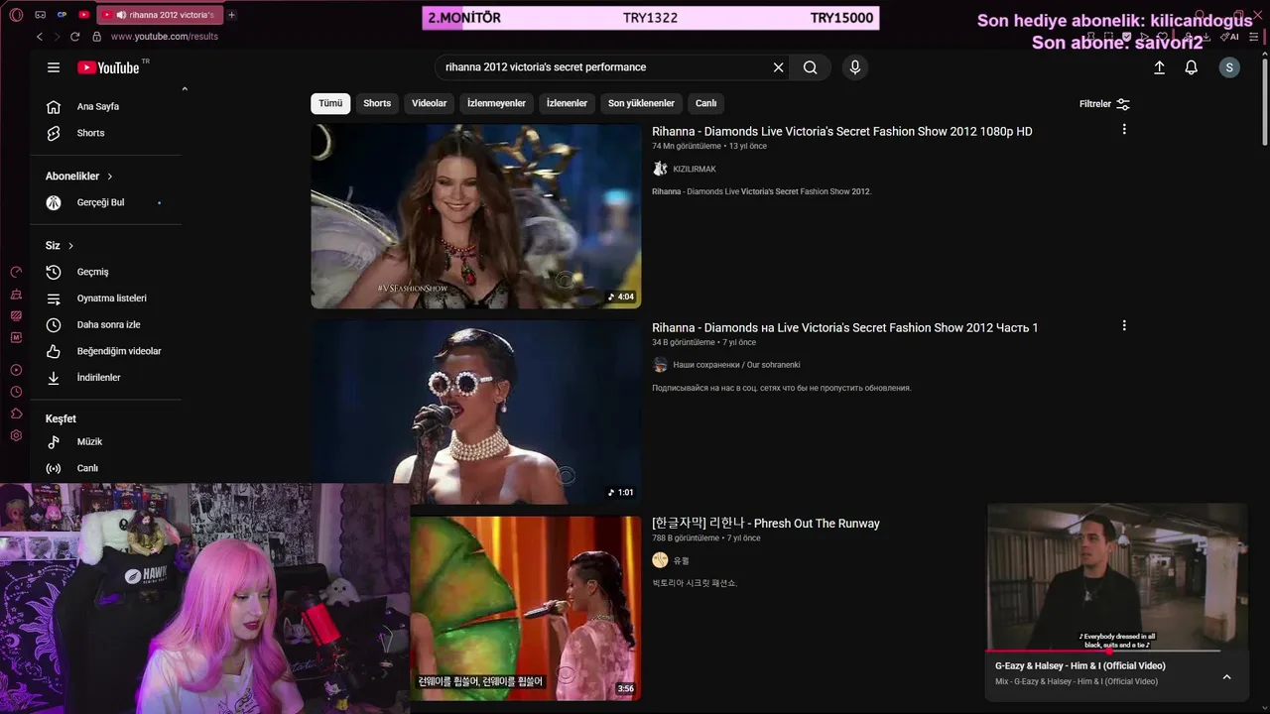Open a new browser tab
The height and width of the screenshot is (714, 1270).
(x=231, y=15)
